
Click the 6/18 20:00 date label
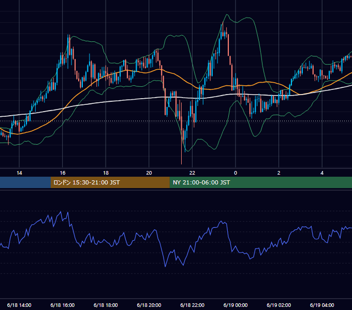click(149, 305)
